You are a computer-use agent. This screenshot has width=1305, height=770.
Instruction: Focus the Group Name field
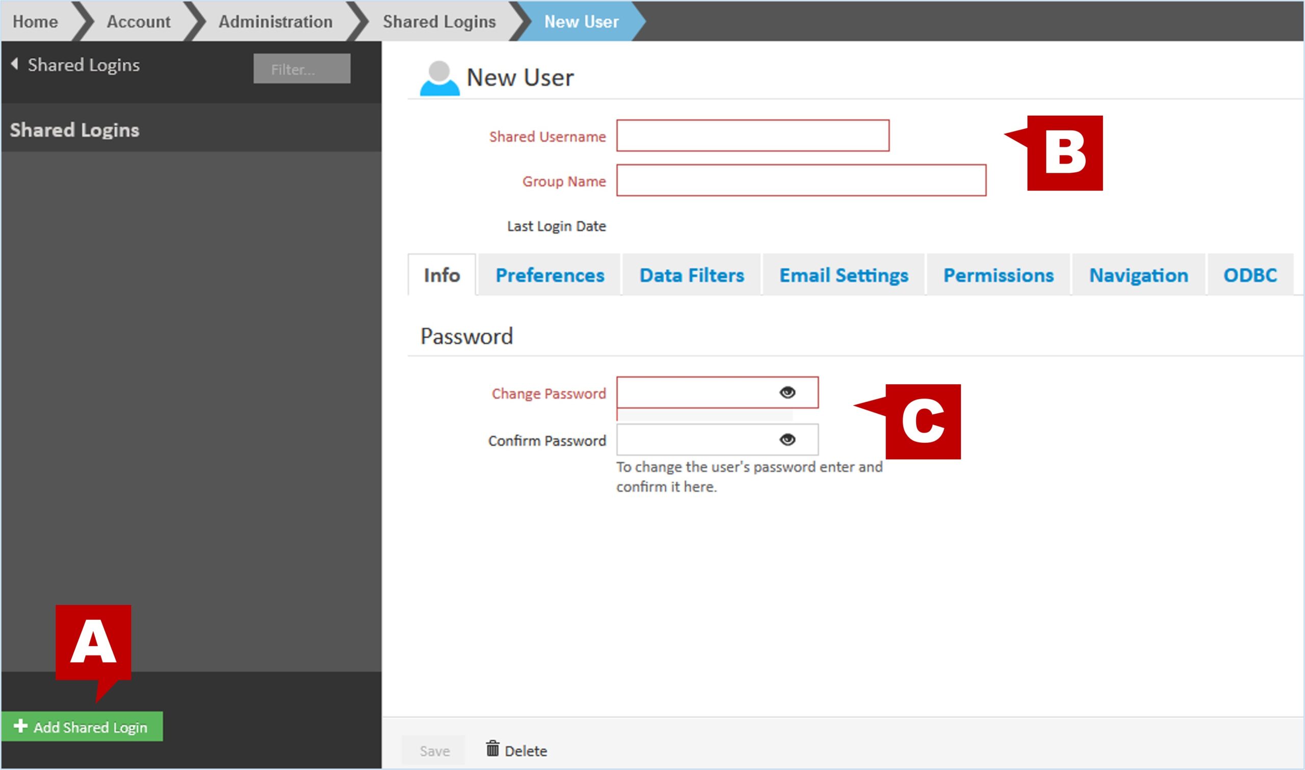[801, 180]
